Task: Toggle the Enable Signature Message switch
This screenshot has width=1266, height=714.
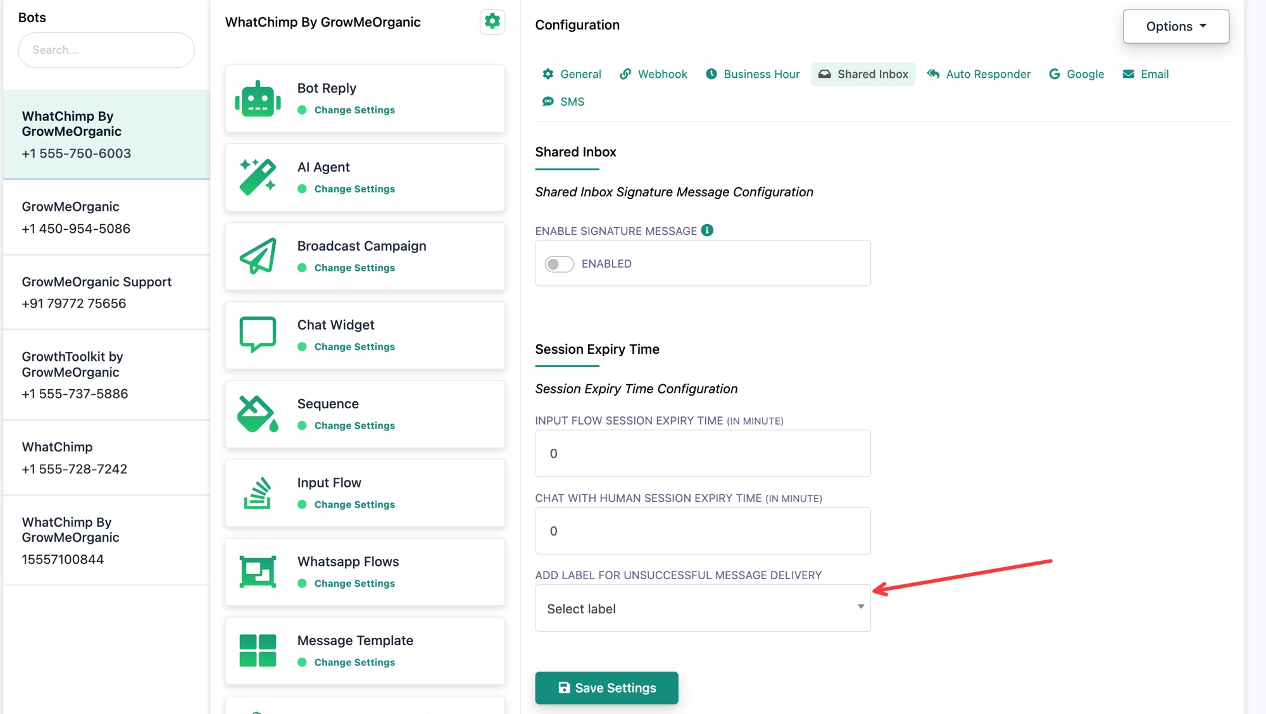Action: [560, 264]
